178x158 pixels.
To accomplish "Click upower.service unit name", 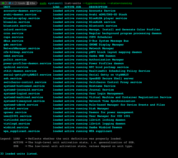I will pos(15,112).
